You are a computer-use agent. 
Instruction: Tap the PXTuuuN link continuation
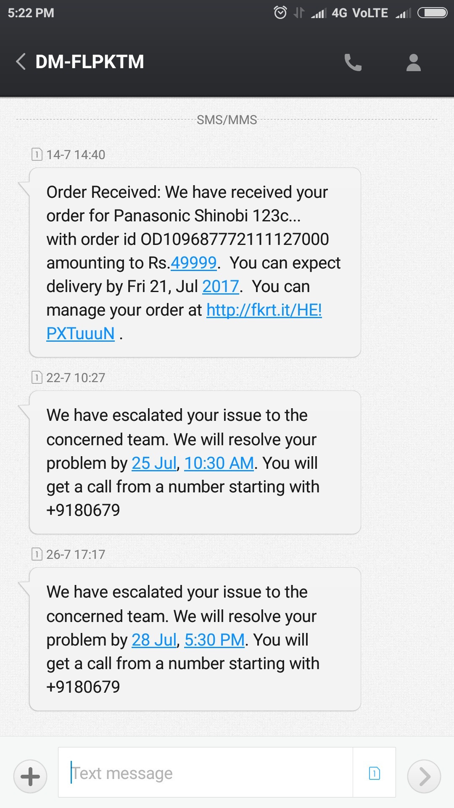click(80, 334)
